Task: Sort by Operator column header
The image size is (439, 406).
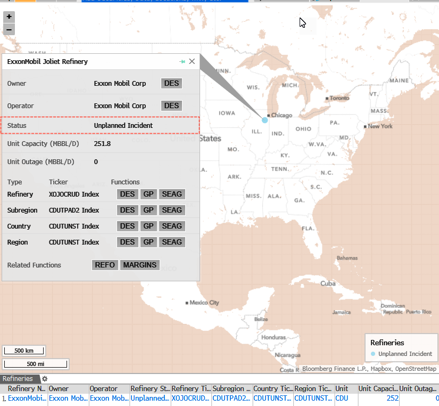Action: (x=110, y=388)
